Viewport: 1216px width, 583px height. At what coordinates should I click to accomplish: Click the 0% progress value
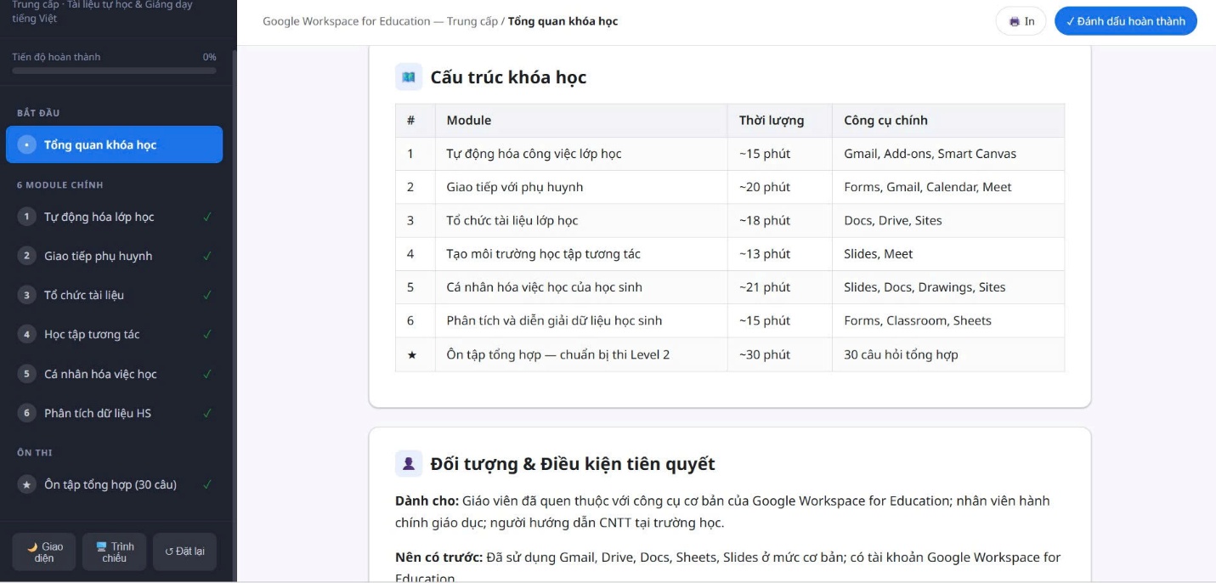tap(210, 57)
